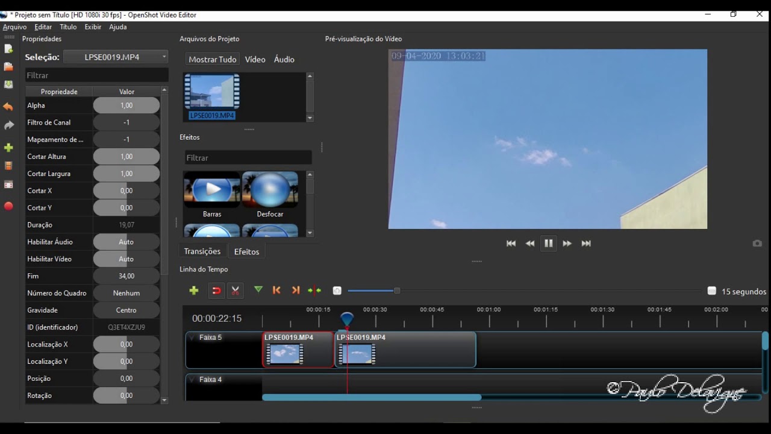Open the Ajuda menu
This screenshot has width=771, height=434.
click(x=117, y=27)
